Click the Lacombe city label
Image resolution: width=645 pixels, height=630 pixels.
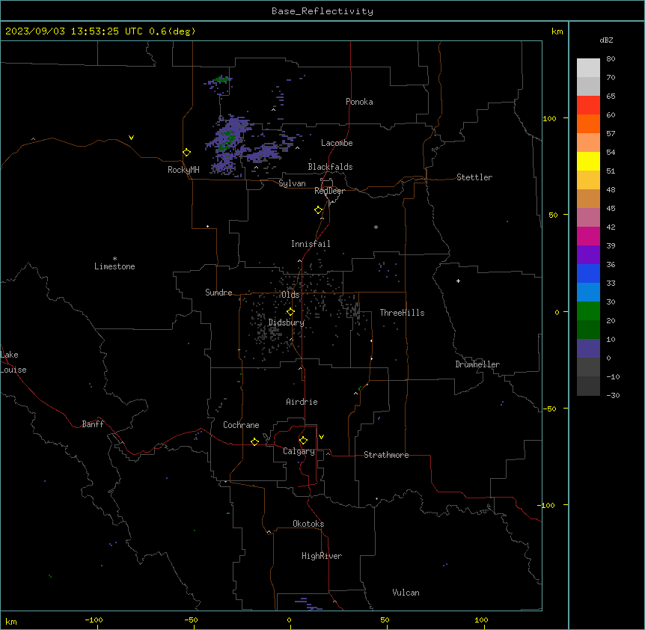click(x=337, y=143)
